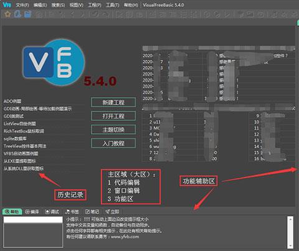The image size is (299, 251).
Task: Switch to the 立即 tab
Action: pos(112,212)
